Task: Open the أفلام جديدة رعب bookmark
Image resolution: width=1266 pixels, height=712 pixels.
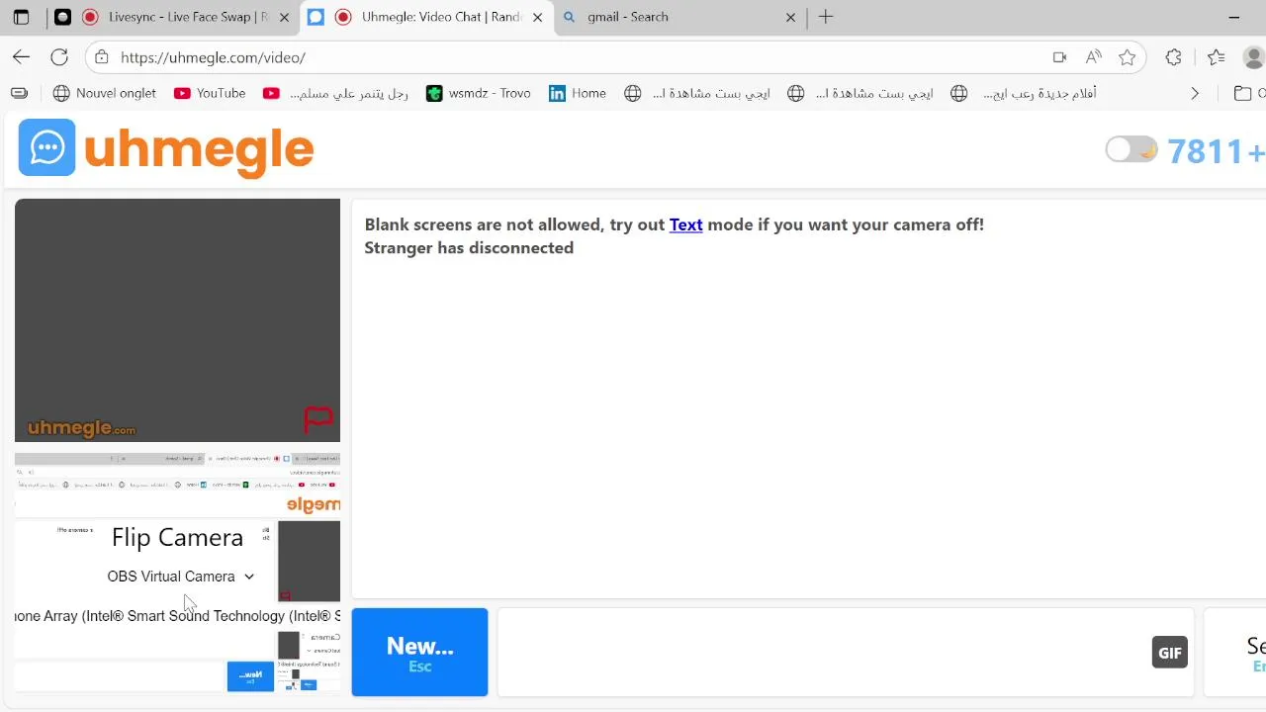Action: tap(1024, 93)
